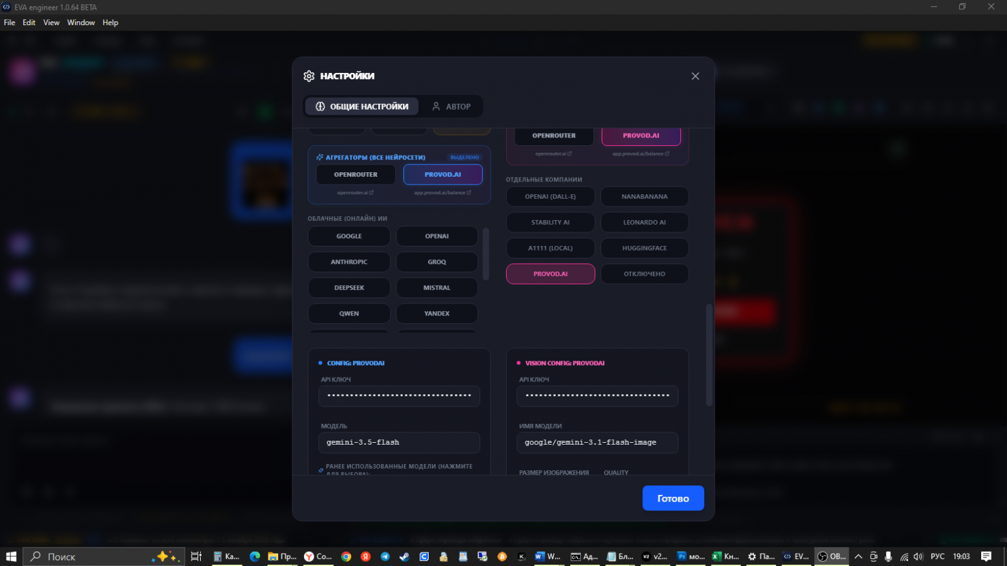Viewport: 1007px width, 566px height.
Task: Select GOOGLE as cloud AI provider
Action: tap(349, 236)
